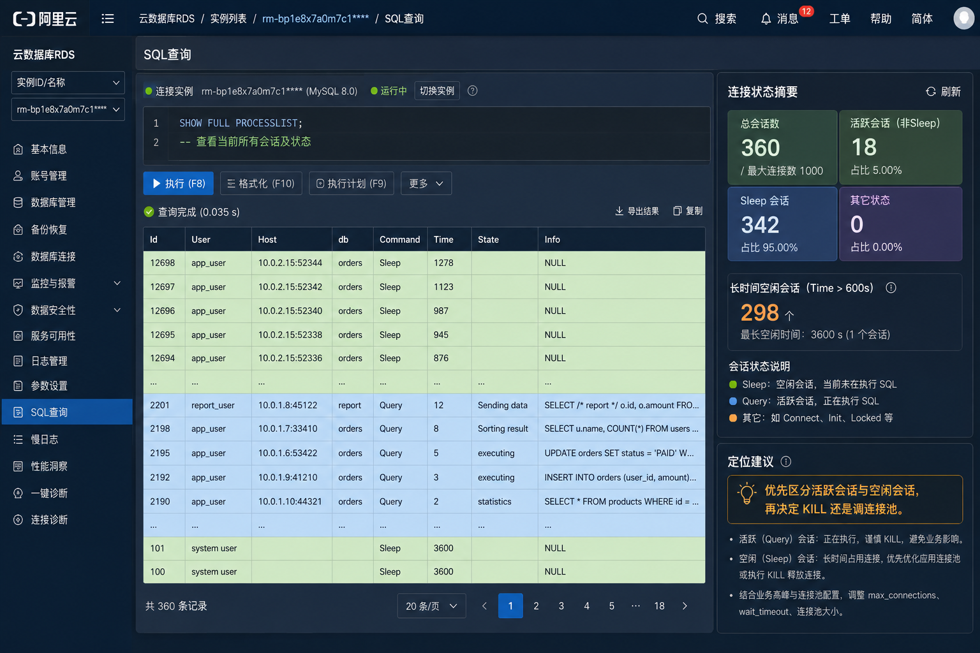Click 执行 (F8) button
The height and width of the screenshot is (653, 980).
178,184
